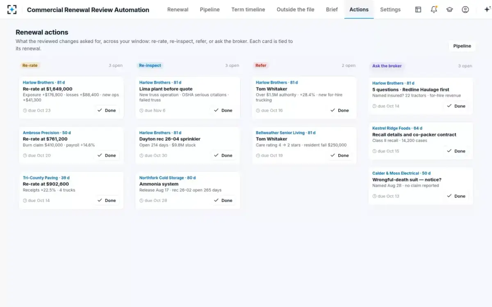Image resolution: width=492 pixels, height=307 pixels.
Task: Click the clock icon beside due Oct 20
Action: coord(25,156)
